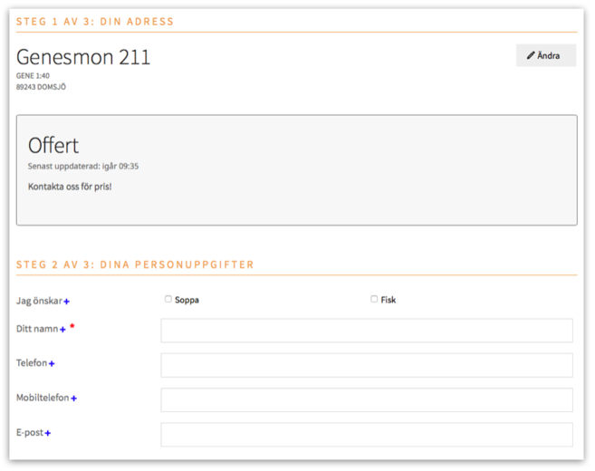Click the Genesmon 211 address title
595x471 pixels.
[83, 57]
